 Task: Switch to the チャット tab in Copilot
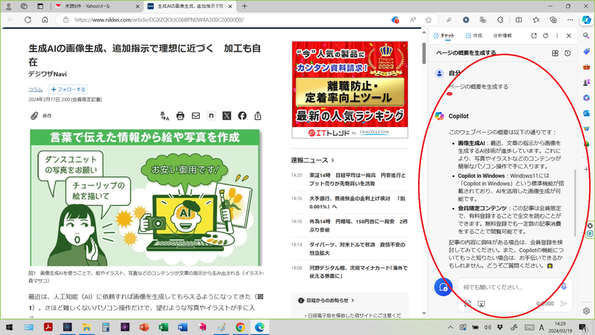(444, 36)
